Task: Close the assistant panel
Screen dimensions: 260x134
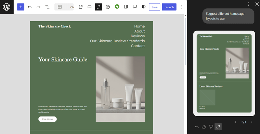Action: 257,4
